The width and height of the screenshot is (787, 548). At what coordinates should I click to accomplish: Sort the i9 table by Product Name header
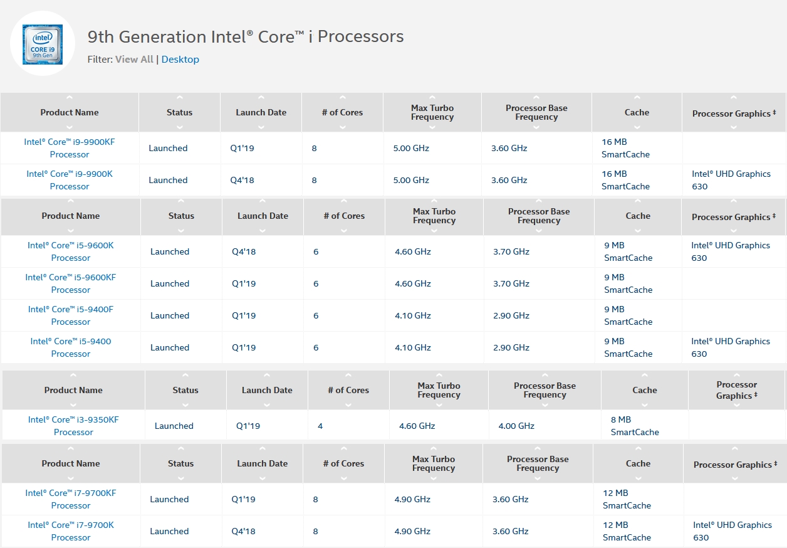pos(70,112)
